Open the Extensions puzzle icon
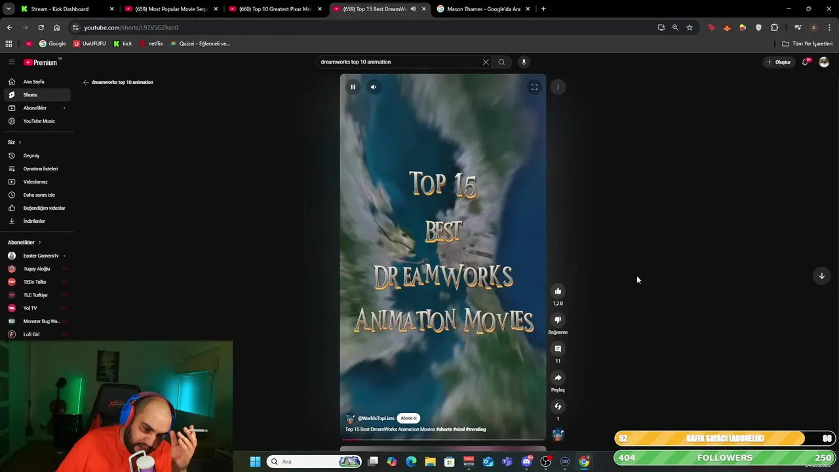This screenshot has width=839, height=472. pos(775,28)
